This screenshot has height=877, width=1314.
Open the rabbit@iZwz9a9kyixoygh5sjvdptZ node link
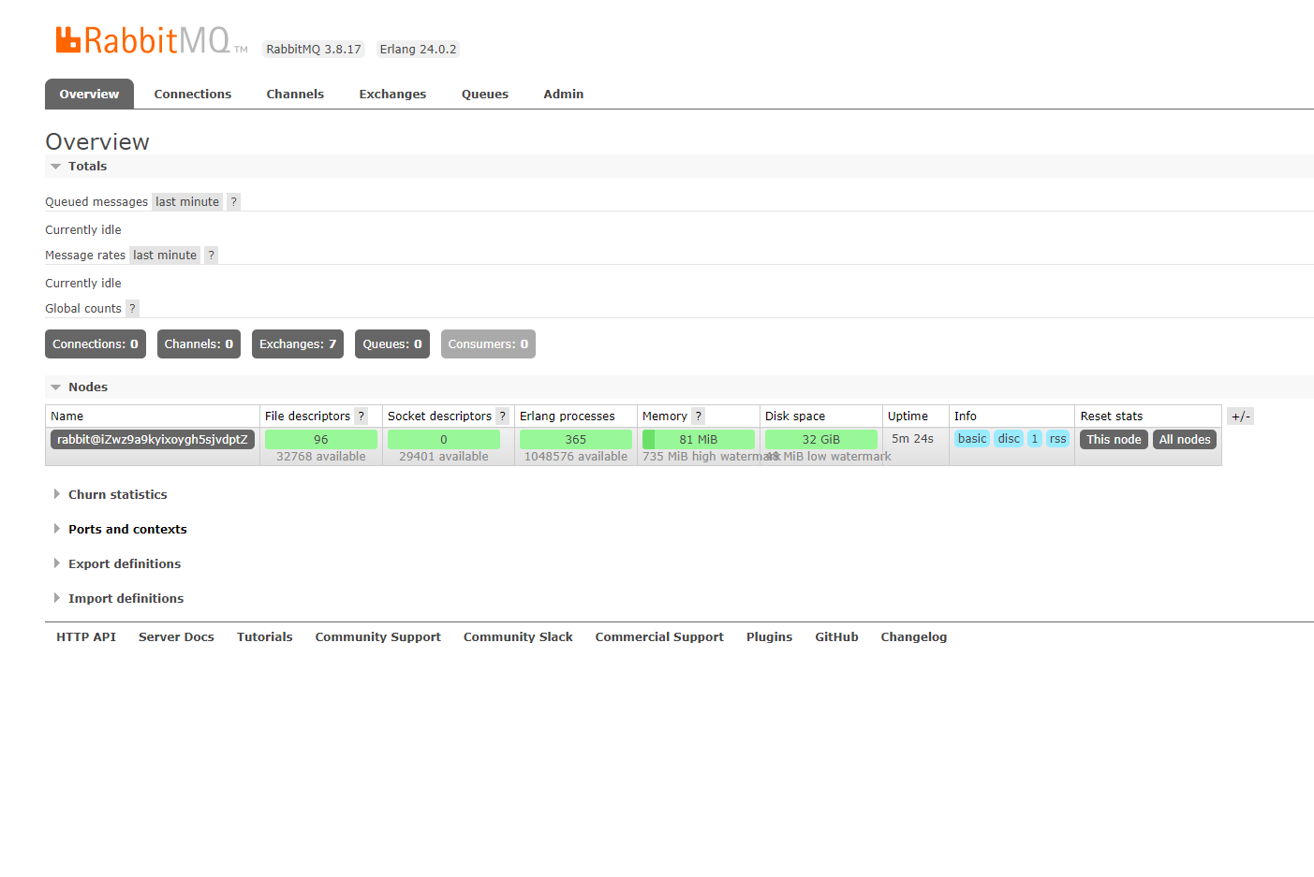pyautogui.click(x=153, y=440)
